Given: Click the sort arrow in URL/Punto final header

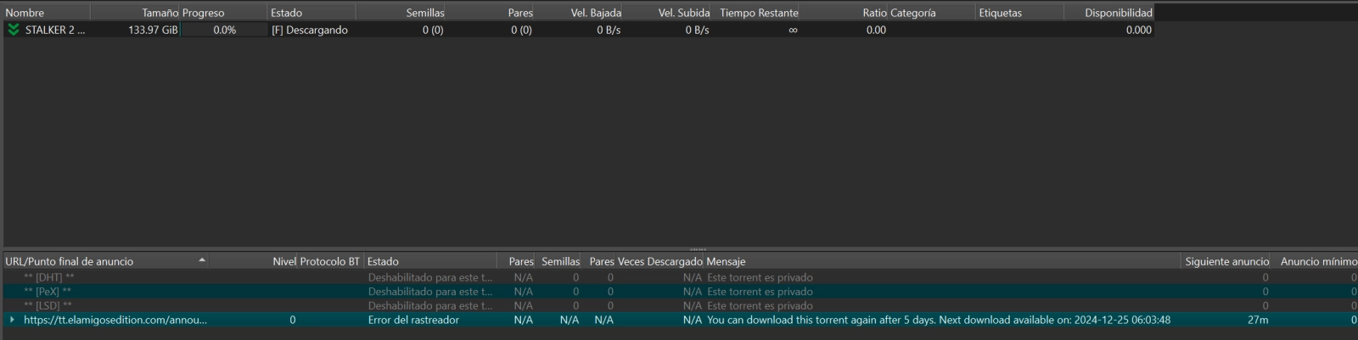Looking at the screenshot, I should (x=202, y=260).
